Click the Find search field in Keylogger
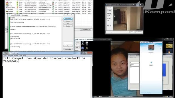The width and height of the screenshot is (175, 98). coord(68,43)
